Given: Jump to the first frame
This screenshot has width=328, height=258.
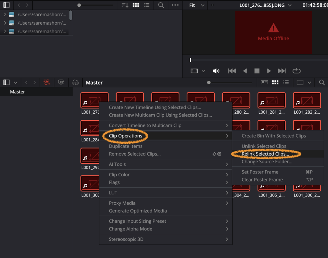Looking at the screenshot, I should tap(232, 71).
